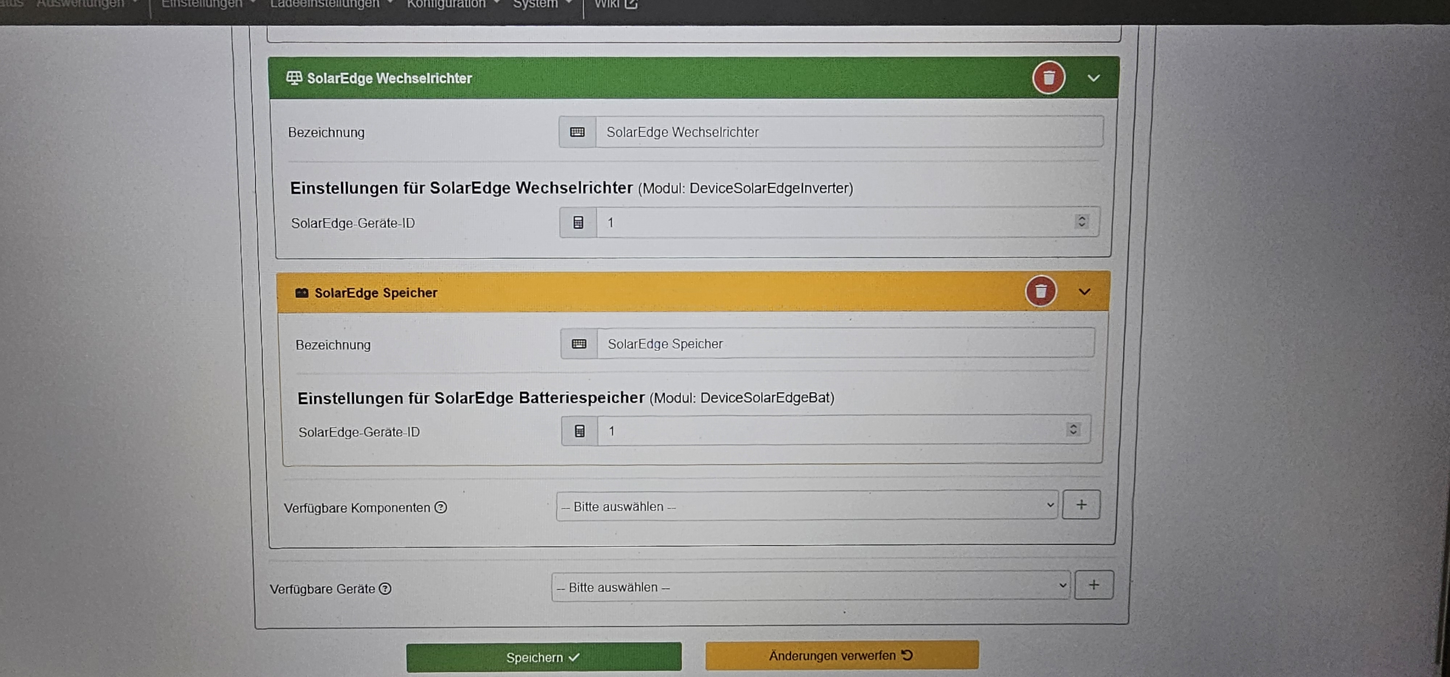Click solar panel icon in Wechselrichter header
This screenshot has width=1450, height=677.
[294, 78]
